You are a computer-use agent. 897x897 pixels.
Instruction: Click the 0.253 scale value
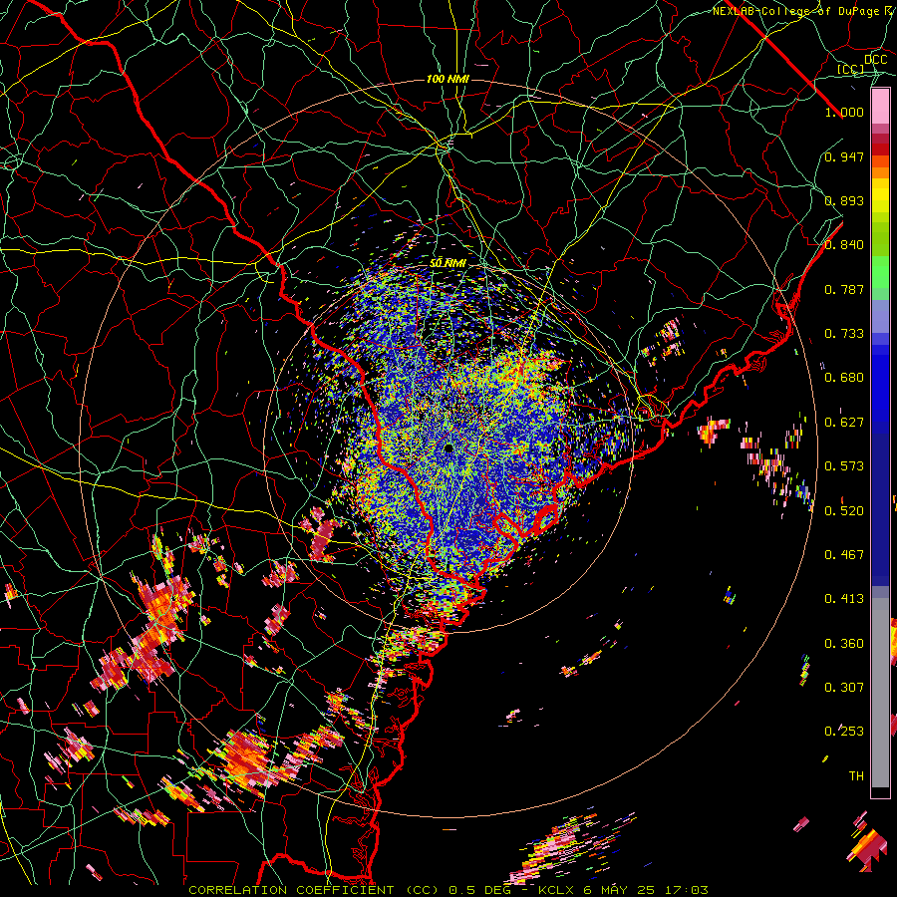[844, 732]
